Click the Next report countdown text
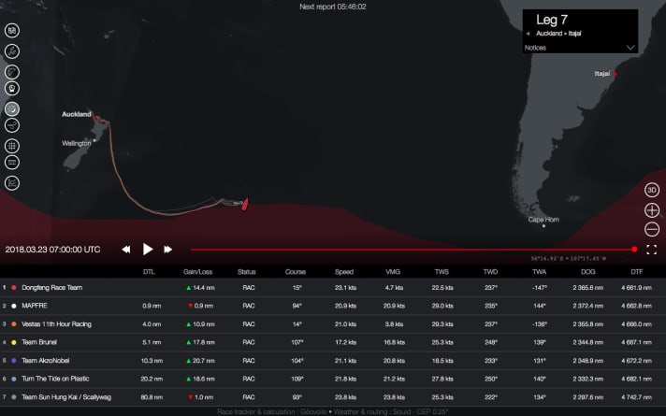This screenshot has height=416, width=666. coord(333,7)
